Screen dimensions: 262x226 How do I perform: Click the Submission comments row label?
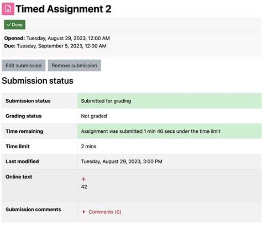[33, 209]
